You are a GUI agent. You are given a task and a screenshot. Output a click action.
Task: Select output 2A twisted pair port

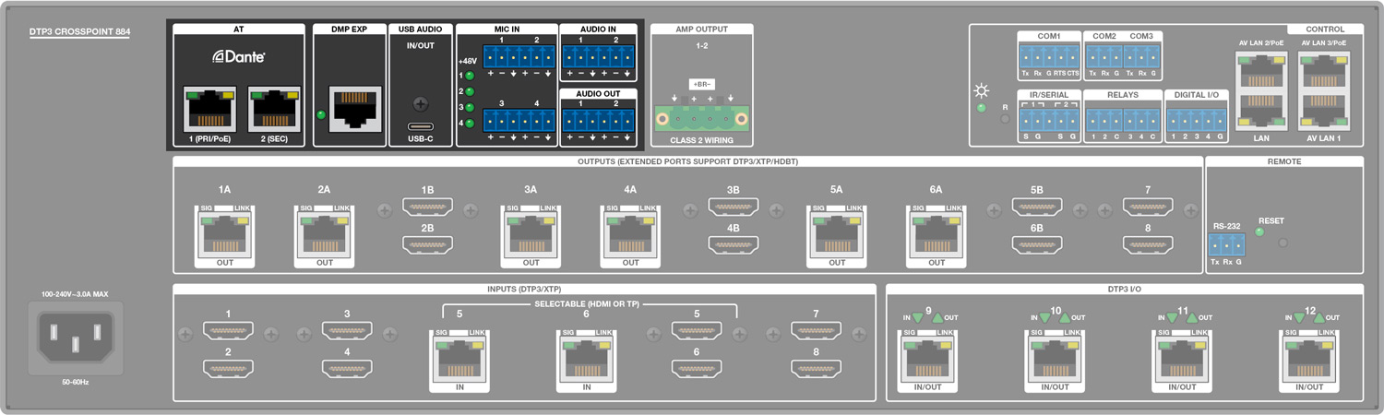click(324, 236)
